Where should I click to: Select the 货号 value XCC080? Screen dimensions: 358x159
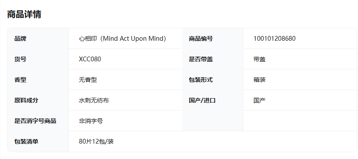click(x=90, y=59)
